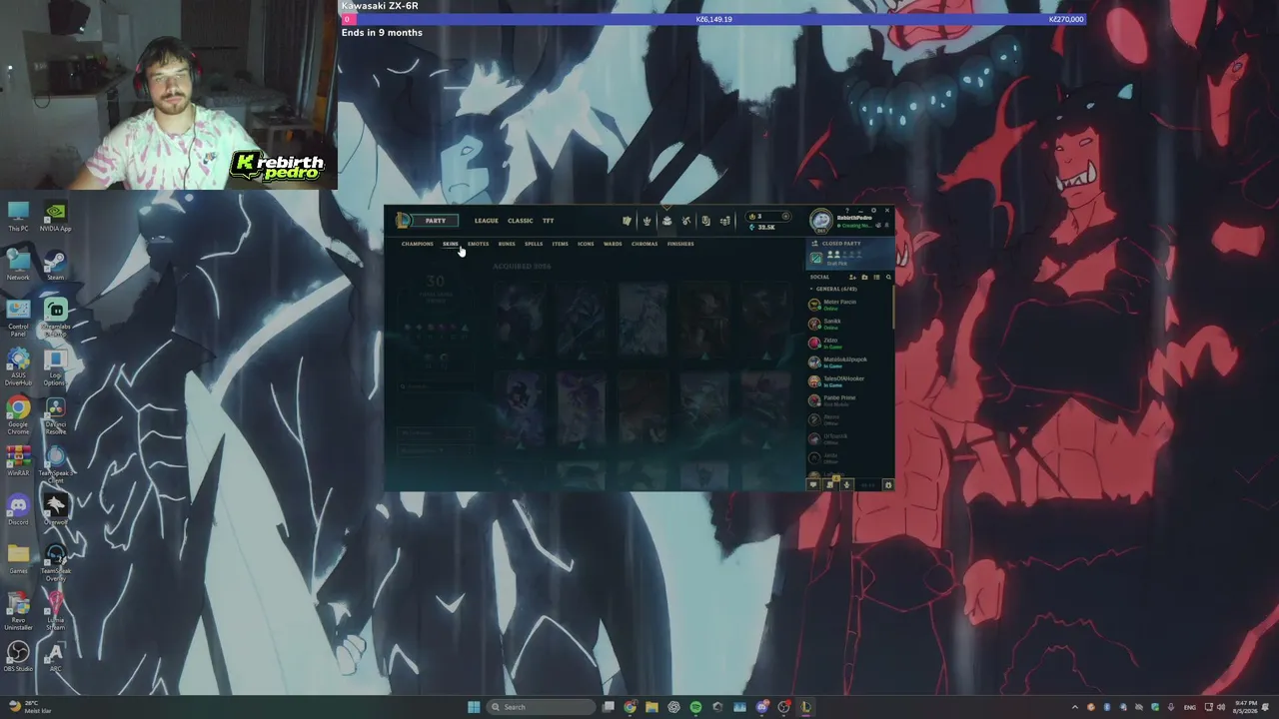Select the Google Chrome desktop shortcut

pyautogui.click(x=18, y=414)
